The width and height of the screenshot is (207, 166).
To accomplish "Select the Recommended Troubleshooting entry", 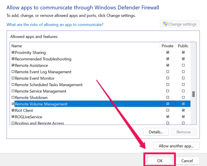I will pyautogui.click(x=43, y=59).
